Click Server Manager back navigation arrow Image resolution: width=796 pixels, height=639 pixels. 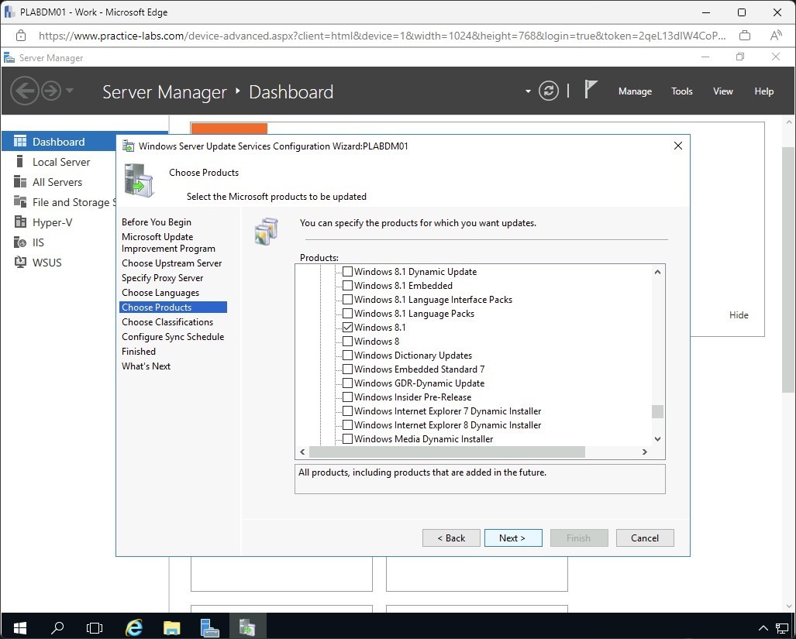pos(24,91)
